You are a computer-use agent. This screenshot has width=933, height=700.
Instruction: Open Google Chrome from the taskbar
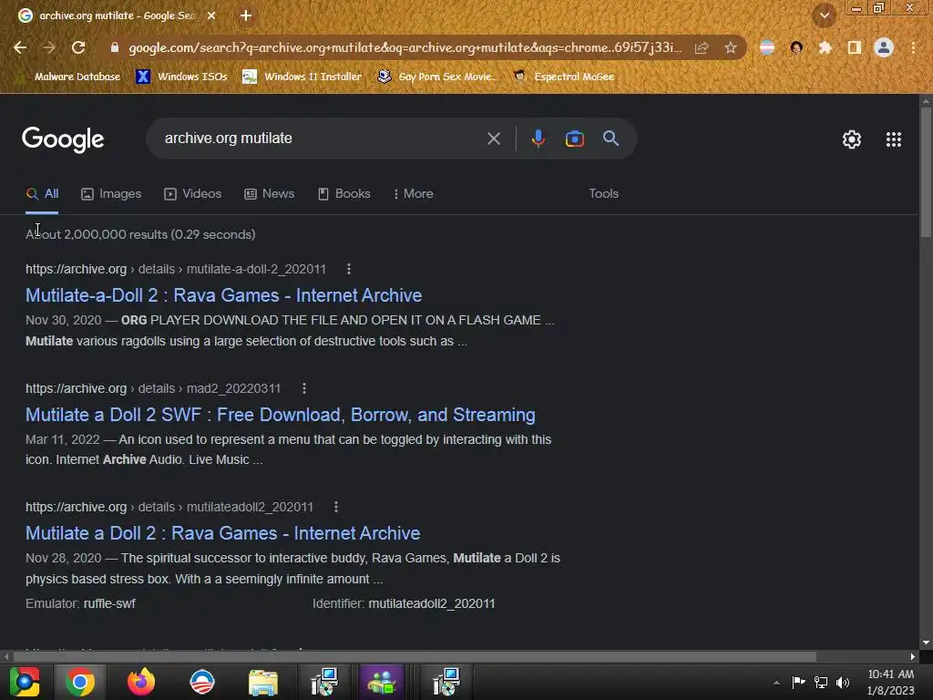[80, 682]
